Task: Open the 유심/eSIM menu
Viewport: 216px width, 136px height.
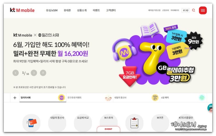Action: click(52, 10)
